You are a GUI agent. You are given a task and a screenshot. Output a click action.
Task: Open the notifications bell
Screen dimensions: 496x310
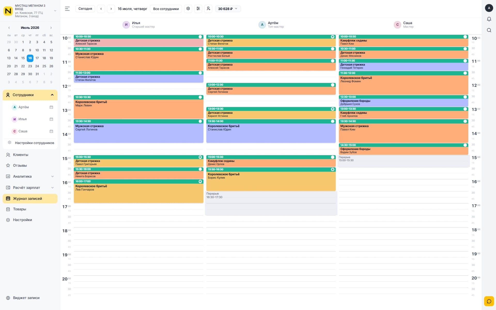click(489, 19)
